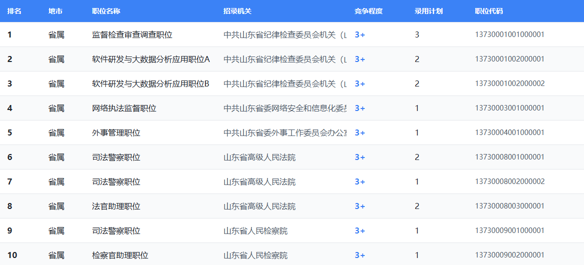
Task: Select the 检察官助理职位 position
Action: pos(120,255)
